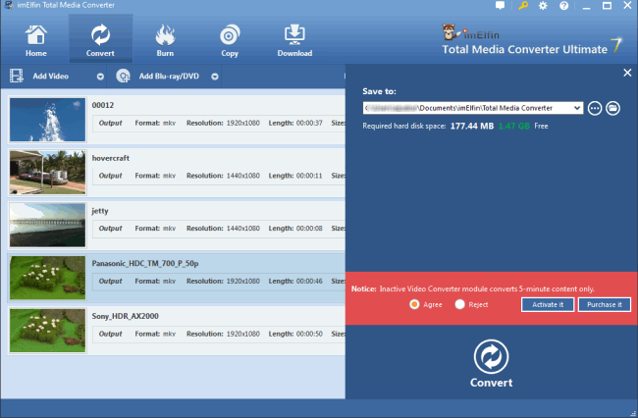Select the Panasonic_HDC_TM_700_P_50p thumbnail
Image resolution: width=638 pixels, height=418 pixels.
tap(48, 278)
